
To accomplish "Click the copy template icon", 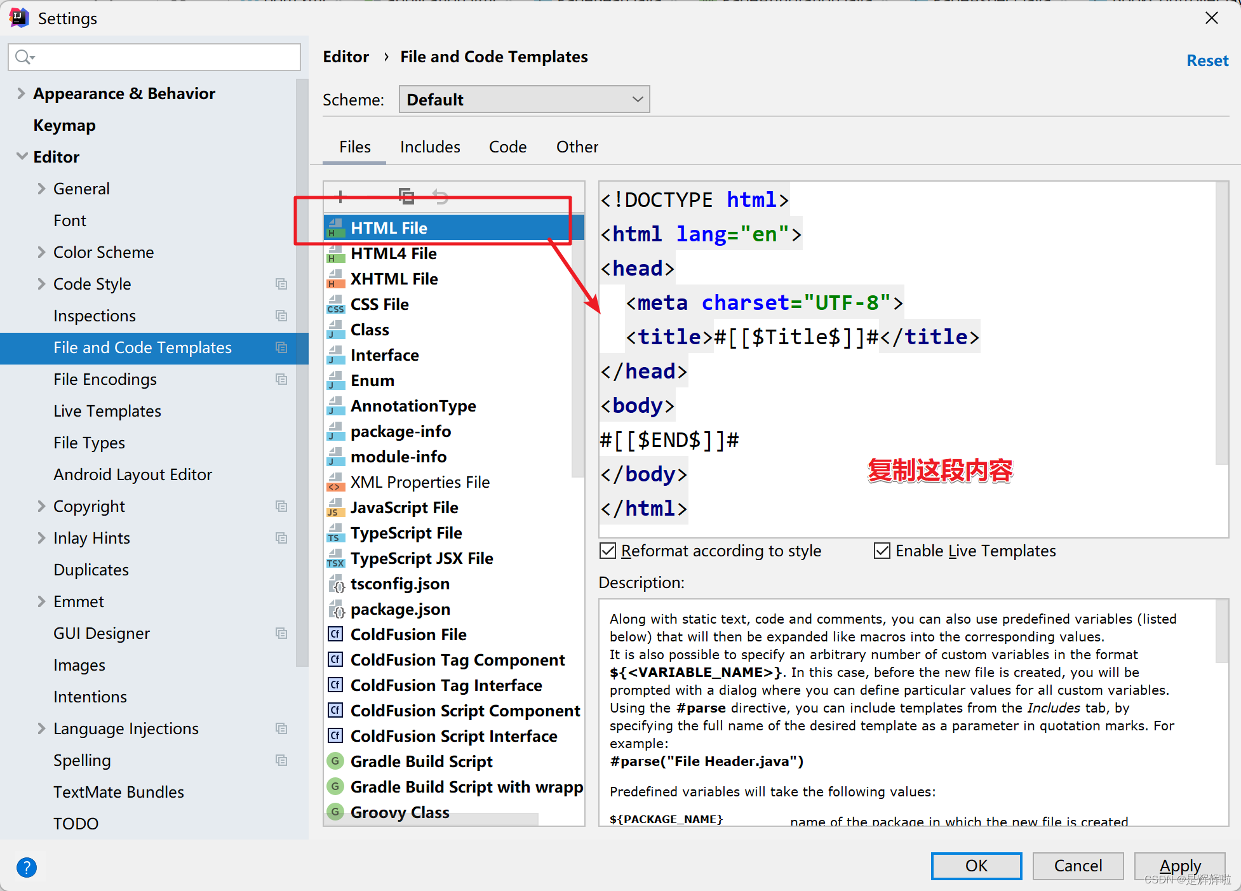I will pos(406,196).
